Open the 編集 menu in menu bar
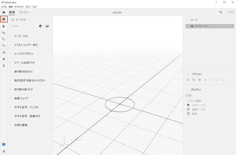This screenshot has width=236, height=155. pos(11,6)
